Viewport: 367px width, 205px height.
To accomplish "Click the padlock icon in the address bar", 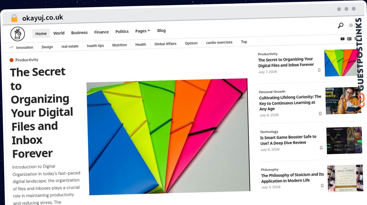I will 14,18.
